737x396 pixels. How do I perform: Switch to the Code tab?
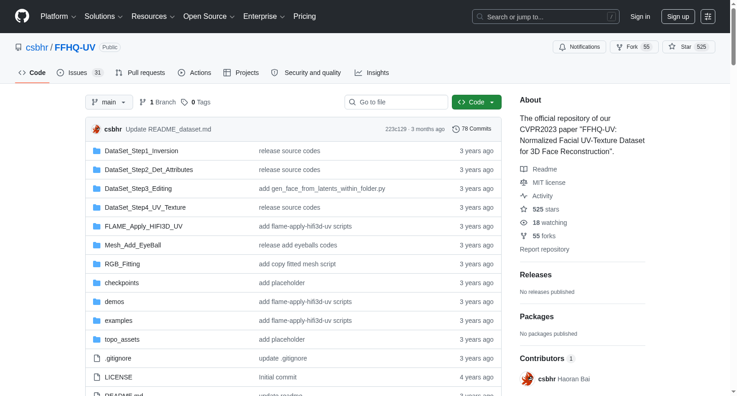point(32,73)
